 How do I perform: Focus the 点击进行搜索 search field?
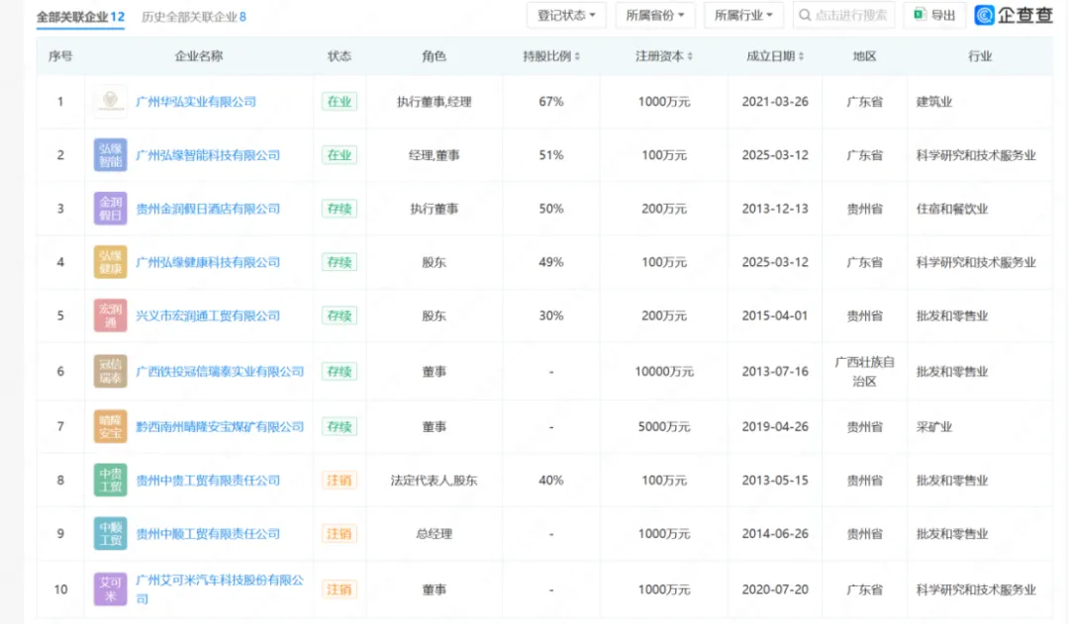(844, 15)
